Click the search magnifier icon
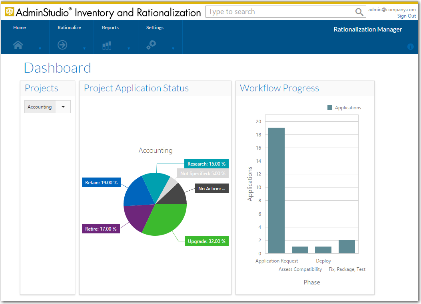Screen dimensions: 421x304 click(359, 12)
